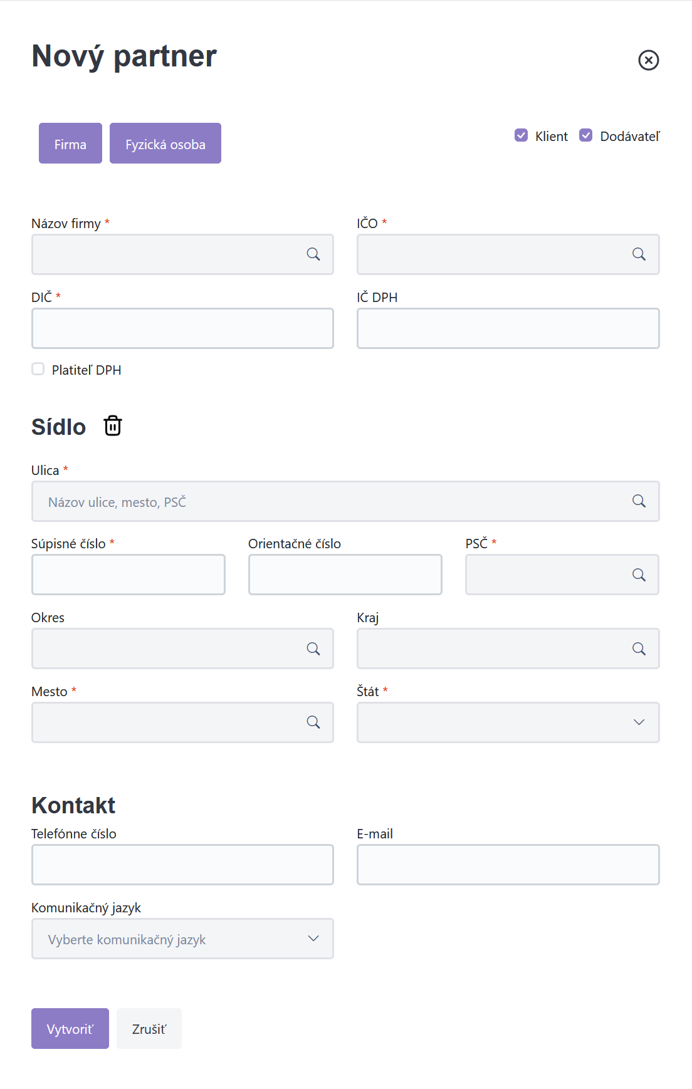Close the Nový partner dialog
The height and width of the screenshot is (1089, 692).
pos(649,60)
